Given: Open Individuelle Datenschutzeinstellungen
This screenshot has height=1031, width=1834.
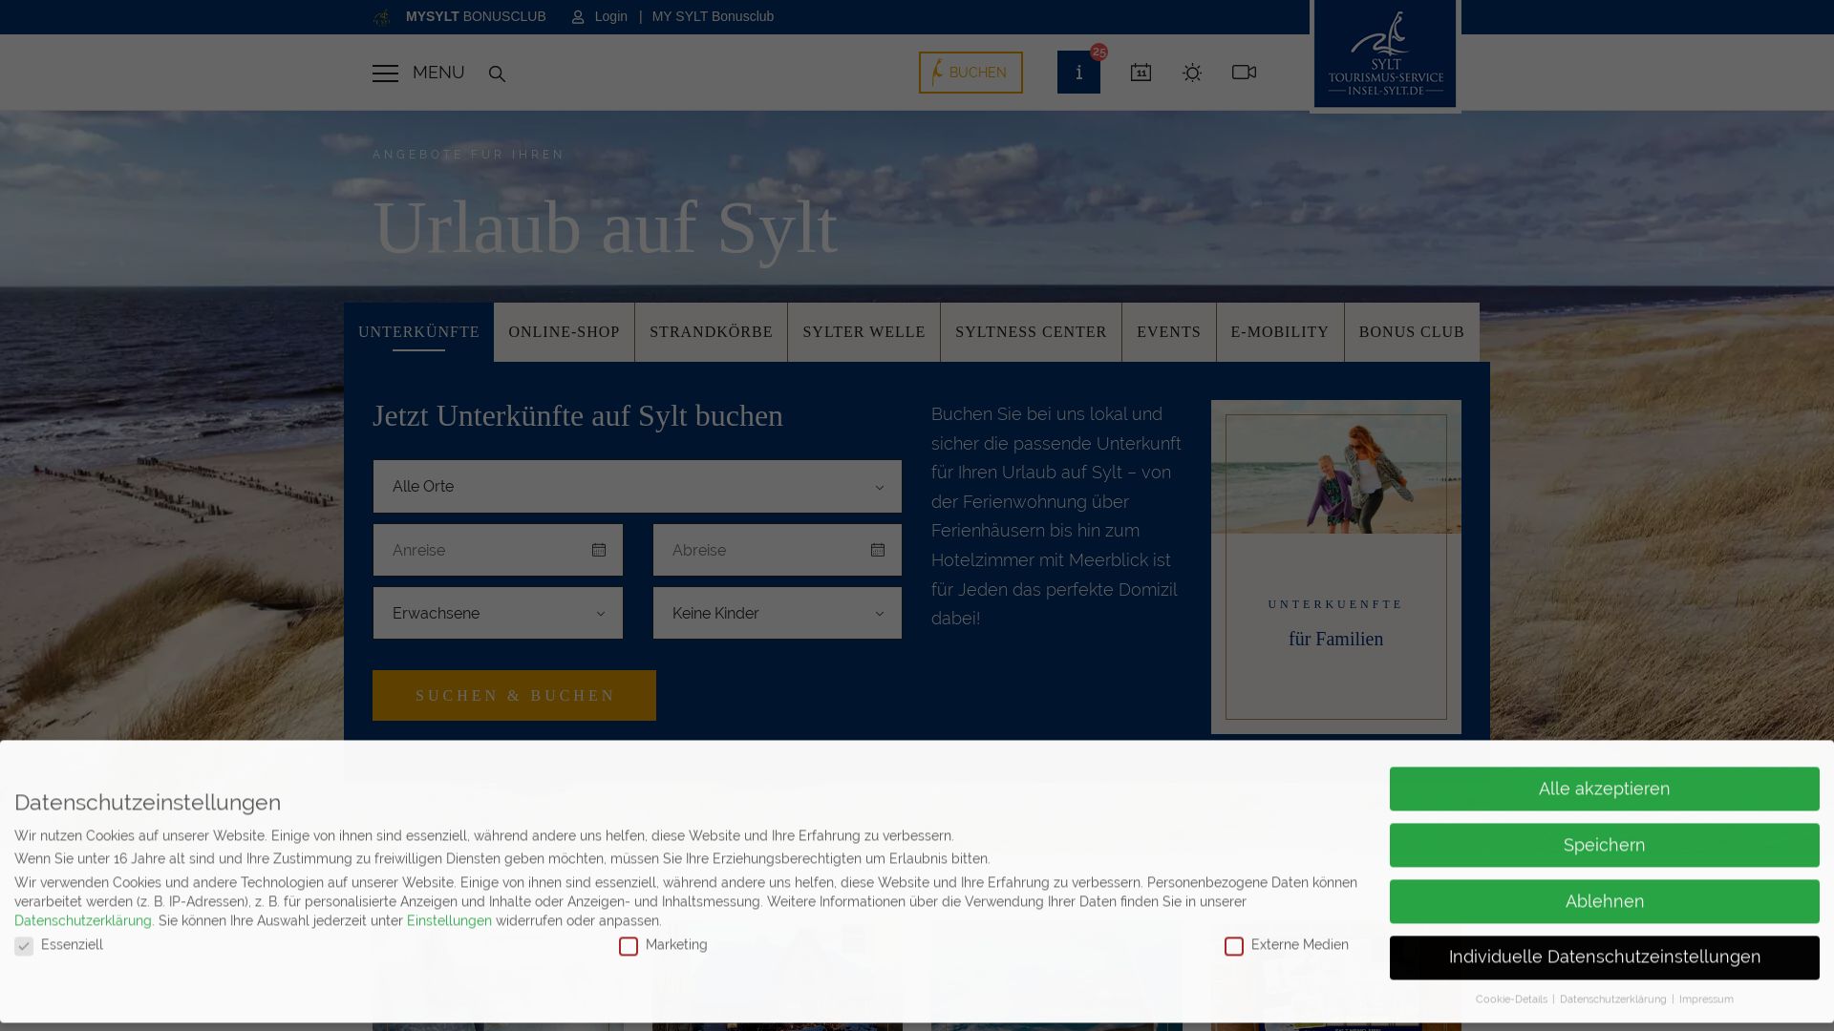Looking at the screenshot, I should [x=1605, y=957].
